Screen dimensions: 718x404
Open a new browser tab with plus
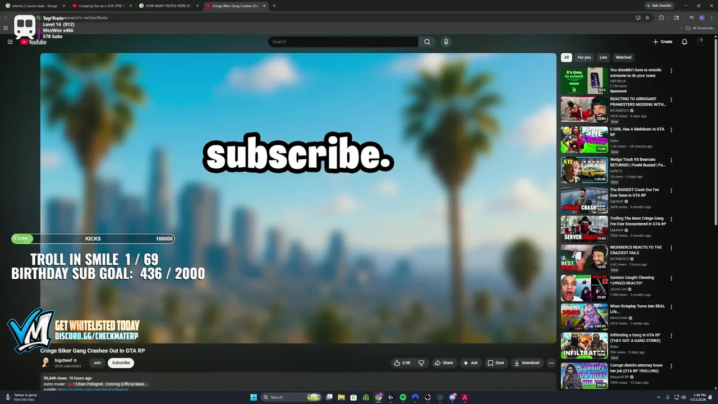pos(274,6)
